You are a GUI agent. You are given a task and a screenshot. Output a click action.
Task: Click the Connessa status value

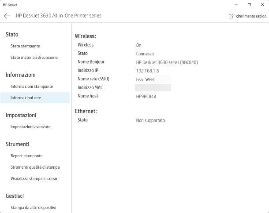pyautogui.click(x=145, y=54)
